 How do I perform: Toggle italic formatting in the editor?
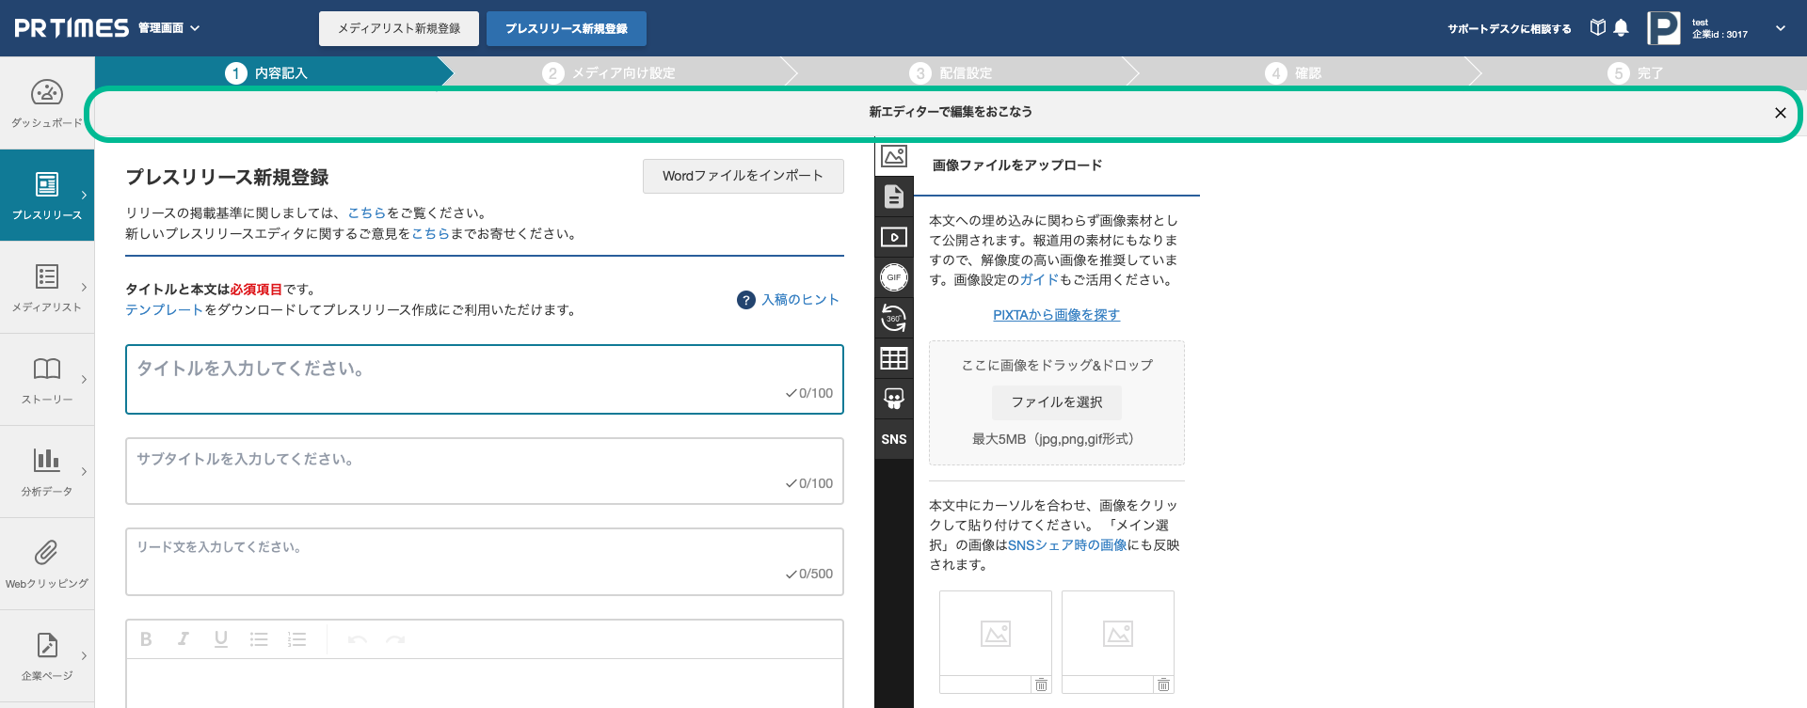(x=184, y=639)
